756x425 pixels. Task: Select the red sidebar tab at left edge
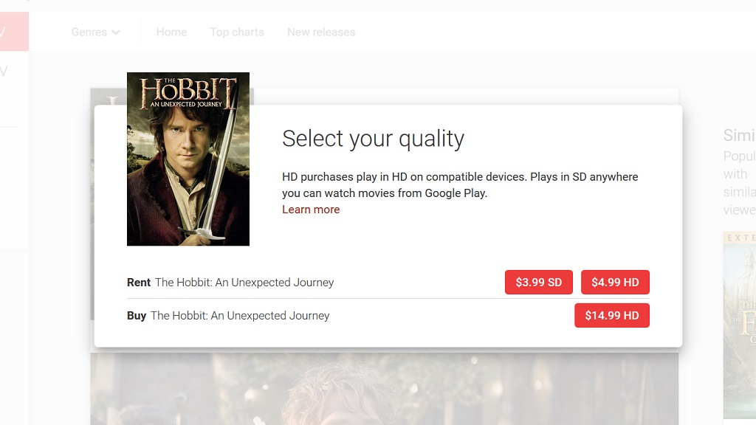(14, 32)
